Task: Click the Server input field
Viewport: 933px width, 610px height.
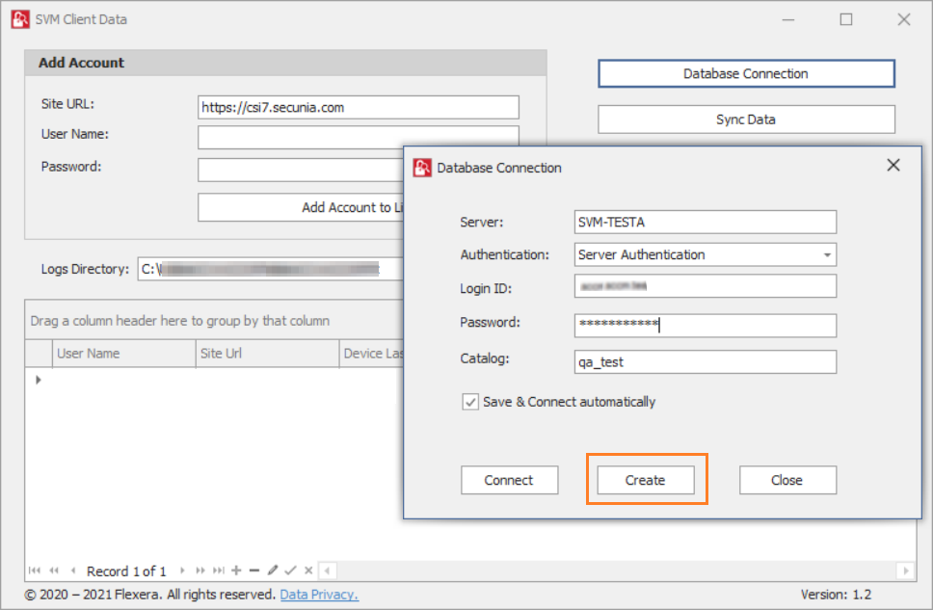Action: click(x=705, y=222)
